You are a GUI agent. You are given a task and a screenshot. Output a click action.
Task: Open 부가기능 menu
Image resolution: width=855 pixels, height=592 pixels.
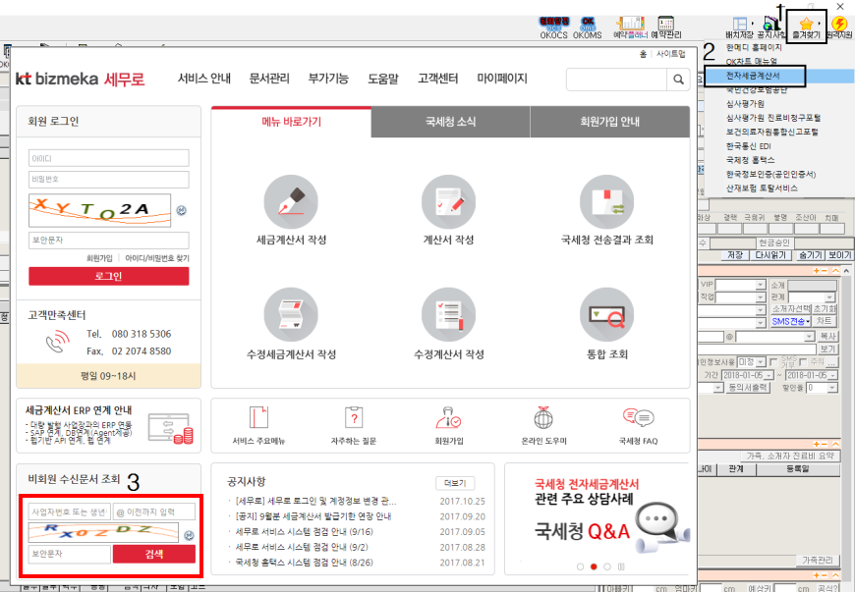(x=328, y=79)
